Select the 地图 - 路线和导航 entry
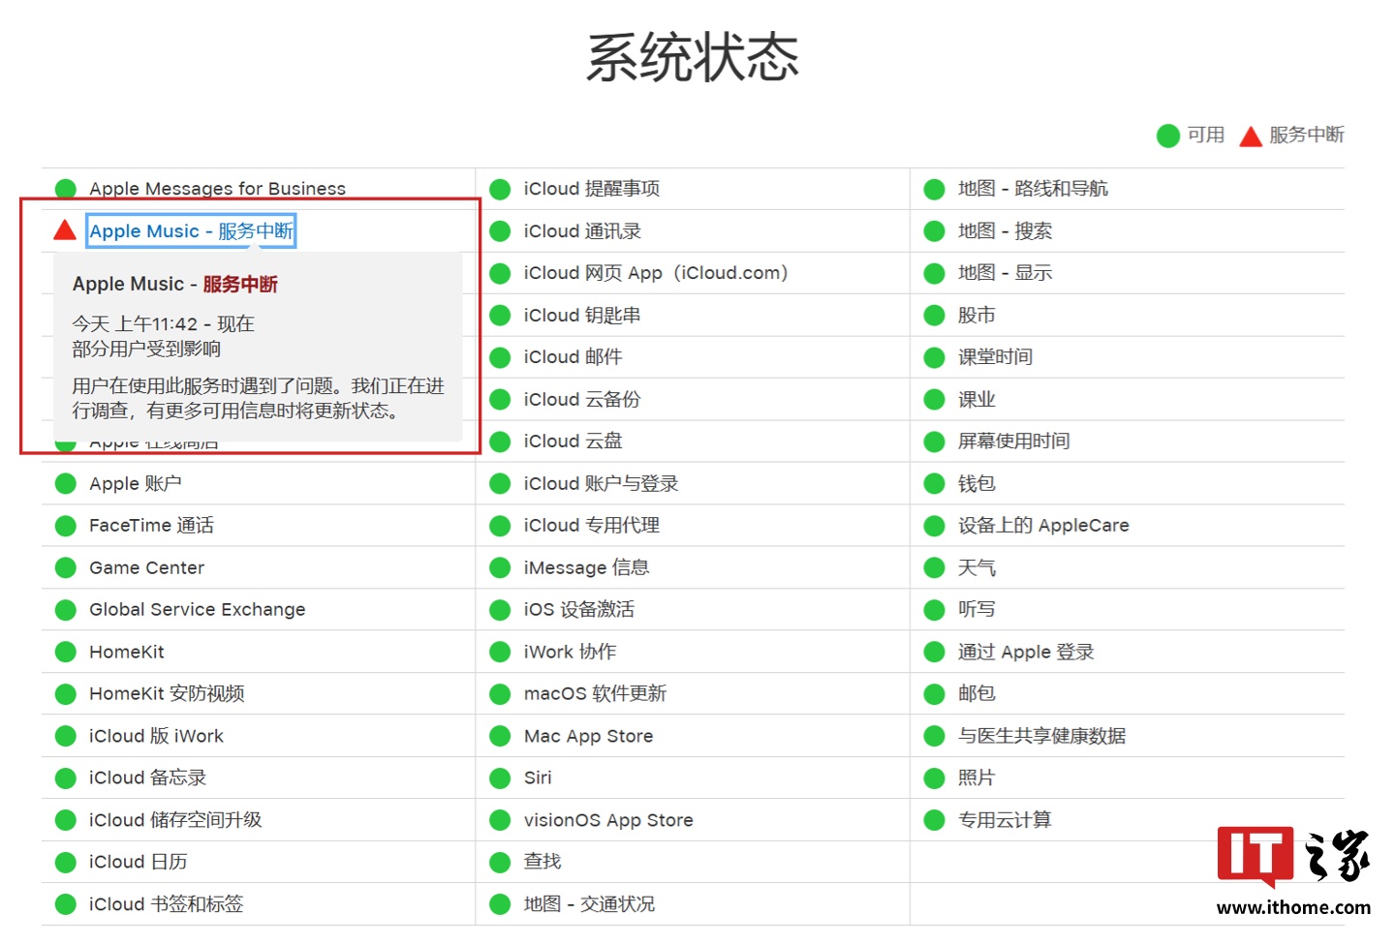The width and height of the screenshot is (1395, 945). tap(1033, 189)
